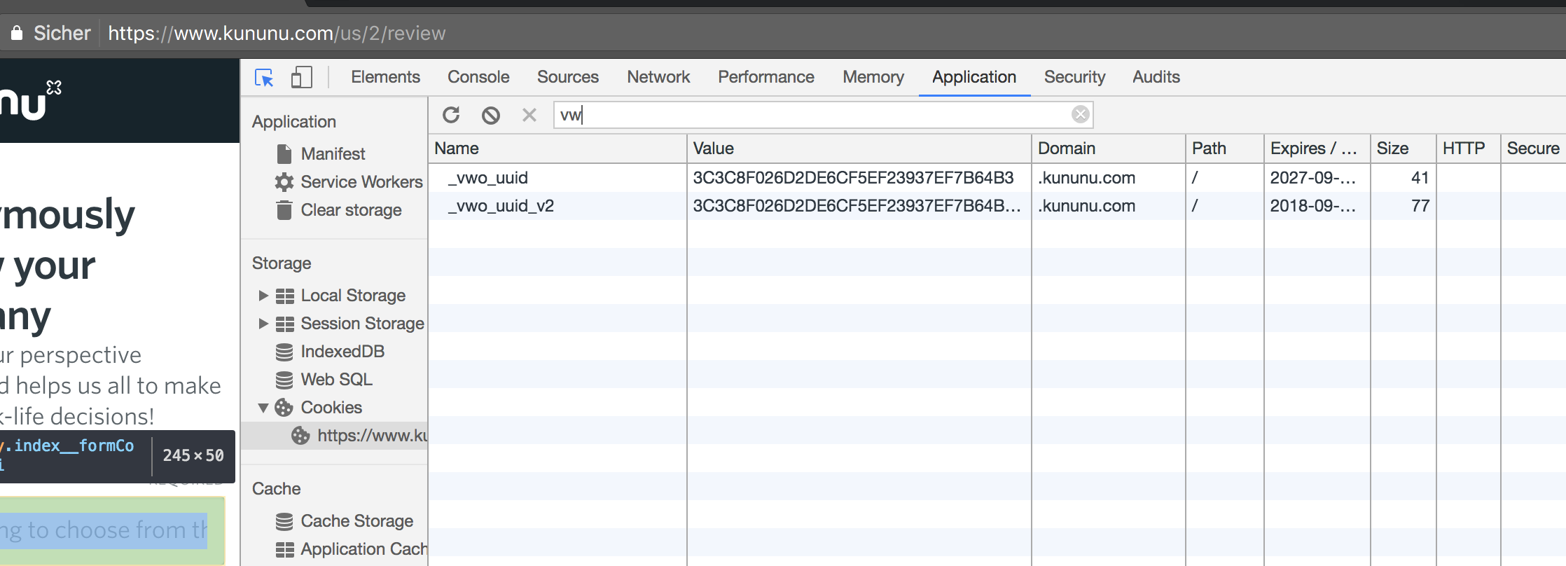1566x566 pixels.
Task: Switch to the Audits tab
Action: [1156, 77]
